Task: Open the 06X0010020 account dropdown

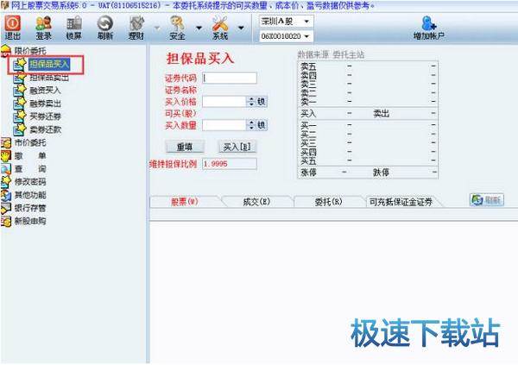Action: 286,36
